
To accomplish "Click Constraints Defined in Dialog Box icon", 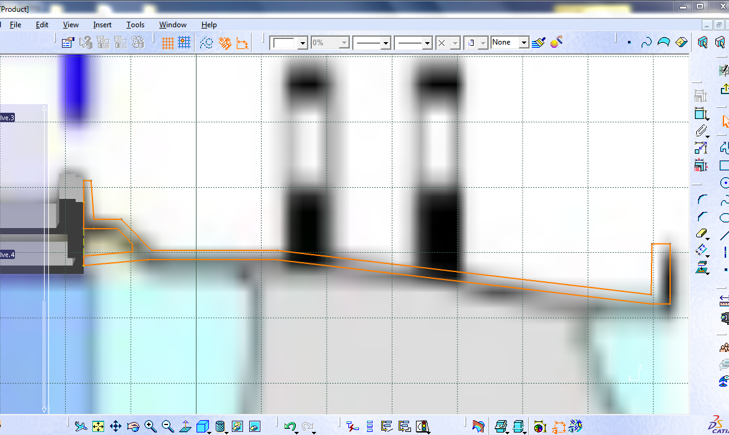I will (x=700, y=96).
